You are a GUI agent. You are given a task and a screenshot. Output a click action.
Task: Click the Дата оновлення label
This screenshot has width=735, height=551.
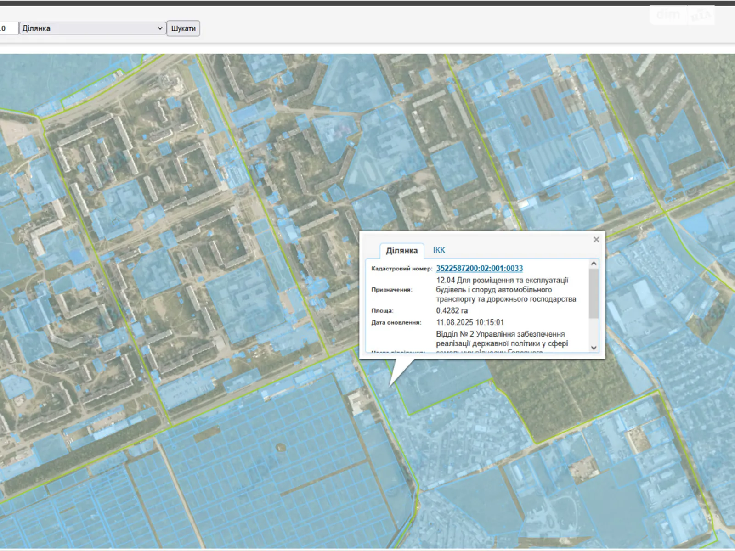point(396,322)
